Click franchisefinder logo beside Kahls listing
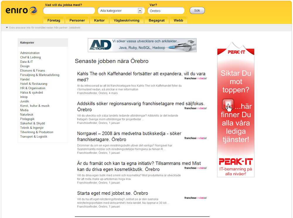The width and height of the screenshot is (293, 218). pos(195,78)
